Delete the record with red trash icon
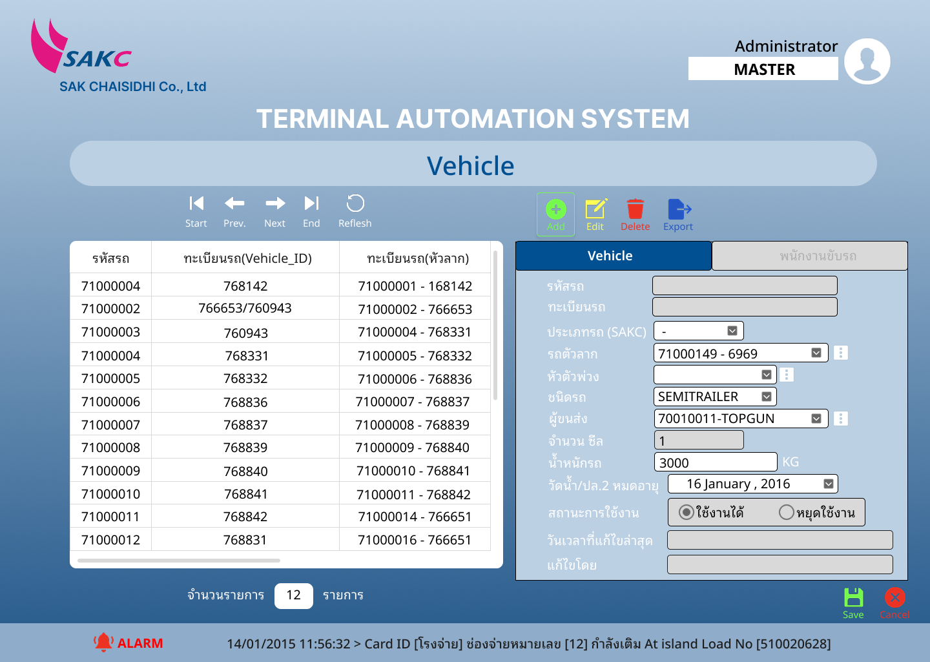This screenshot has width=930, height=662. pyautogui.click(x=635, y=209)
